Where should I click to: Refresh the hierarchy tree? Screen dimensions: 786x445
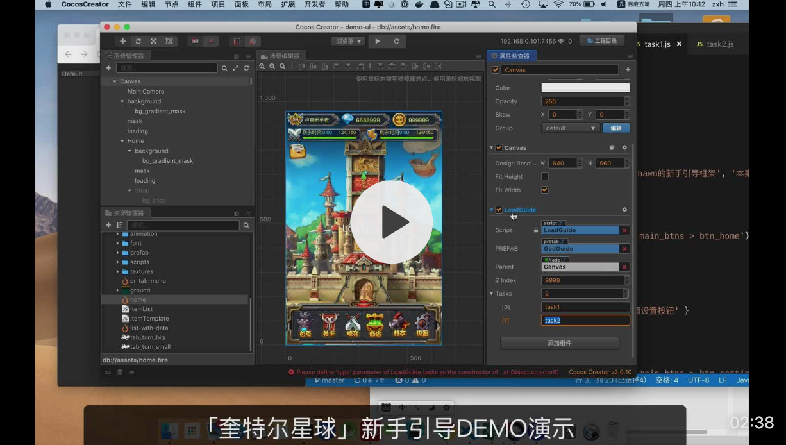[x=246, y=68]
